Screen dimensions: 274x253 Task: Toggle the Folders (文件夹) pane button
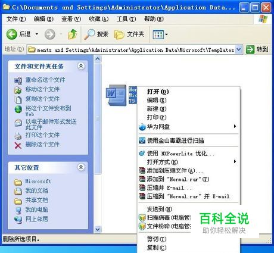tap(129, 35)
